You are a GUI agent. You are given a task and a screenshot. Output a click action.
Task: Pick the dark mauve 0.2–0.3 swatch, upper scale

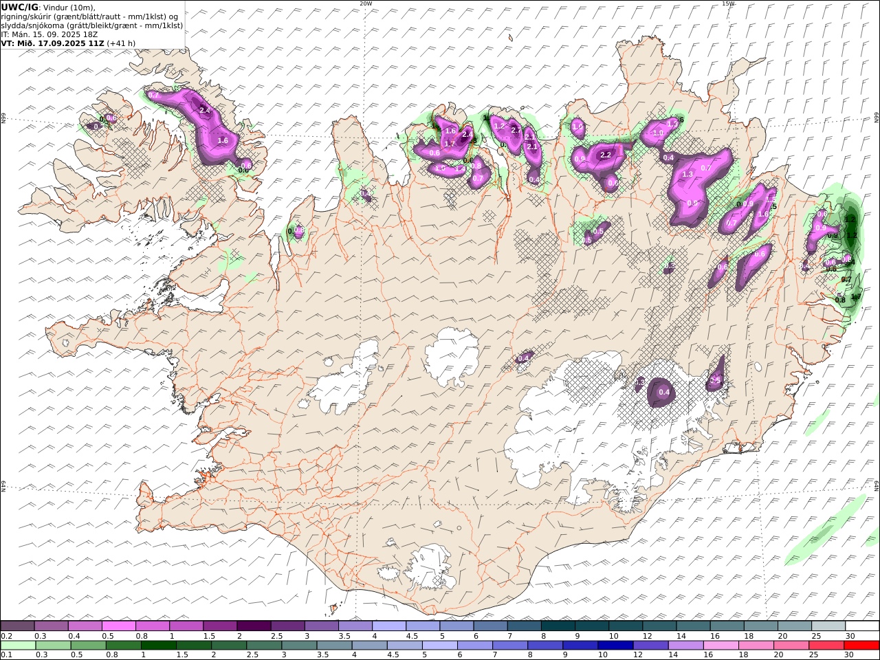(x=17, y=626)
